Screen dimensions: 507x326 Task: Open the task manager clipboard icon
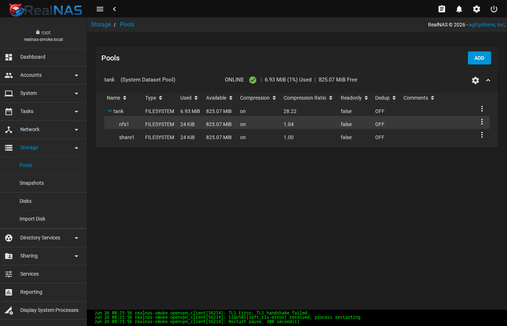(x=442, y=9)
